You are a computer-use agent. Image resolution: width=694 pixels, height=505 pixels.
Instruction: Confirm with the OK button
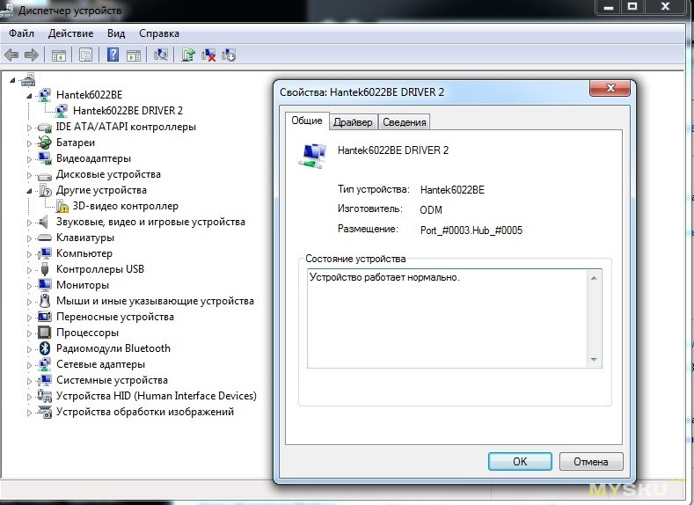click(520, 462)
